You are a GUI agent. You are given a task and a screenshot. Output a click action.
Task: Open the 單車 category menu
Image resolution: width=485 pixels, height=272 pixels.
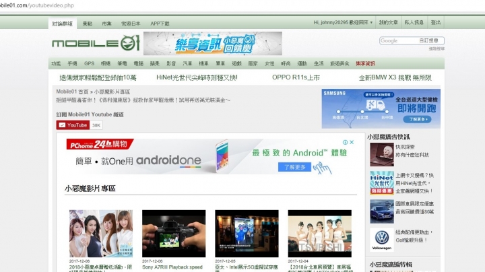coord(220,63)
